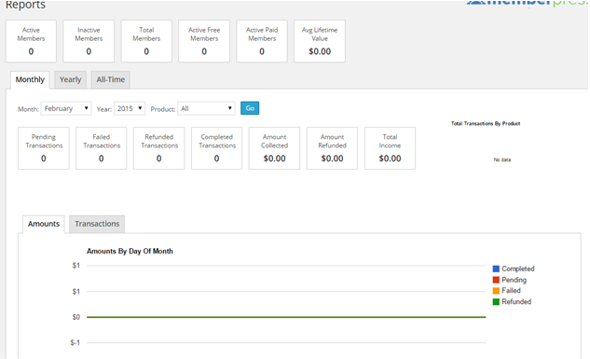
Task: Click the 'Amounts By Day Of Month' chart title
Action: tap(130, 251)
